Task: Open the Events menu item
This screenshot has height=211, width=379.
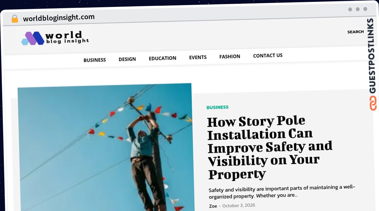Action: [198, 57]
